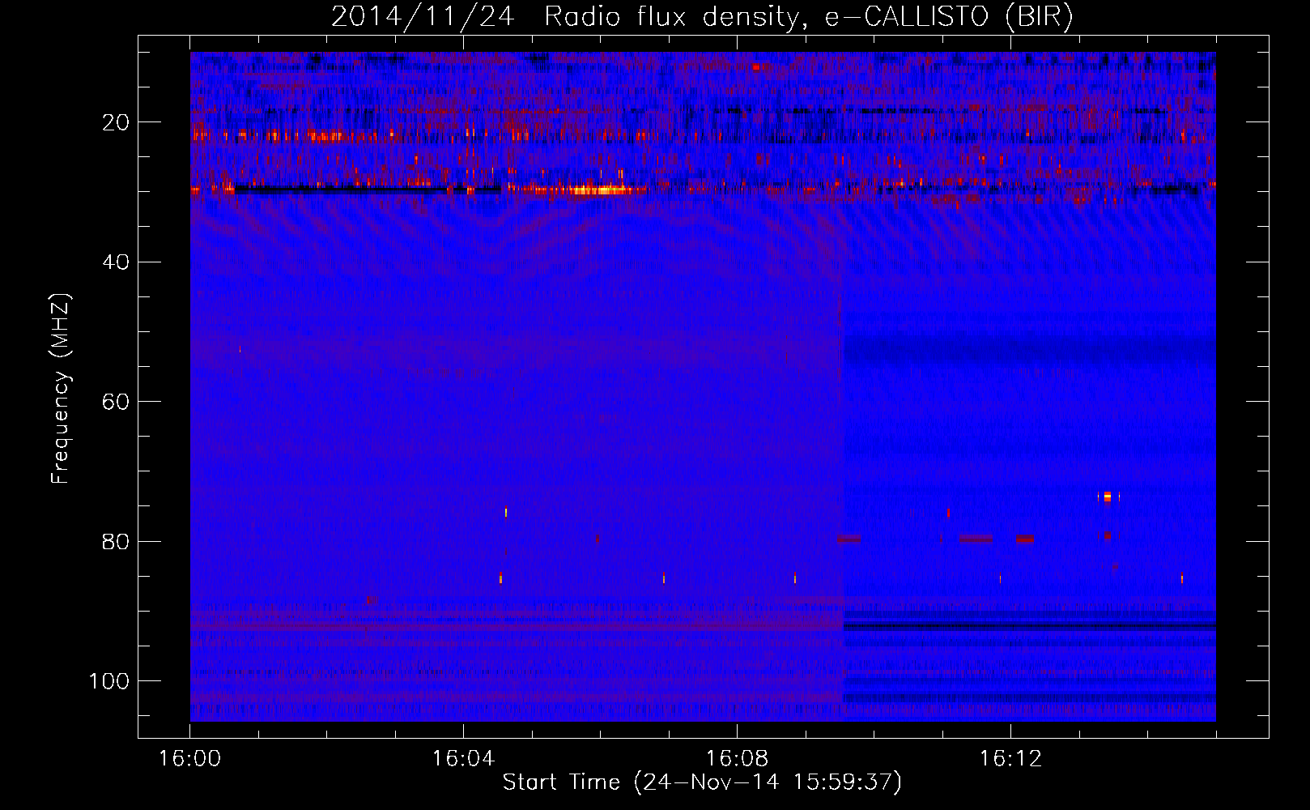Click the time tick label "16:12"
The image size is (1310, 810).
coord(1010,759)
